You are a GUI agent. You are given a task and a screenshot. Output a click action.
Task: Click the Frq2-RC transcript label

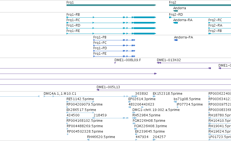point(215,20)
